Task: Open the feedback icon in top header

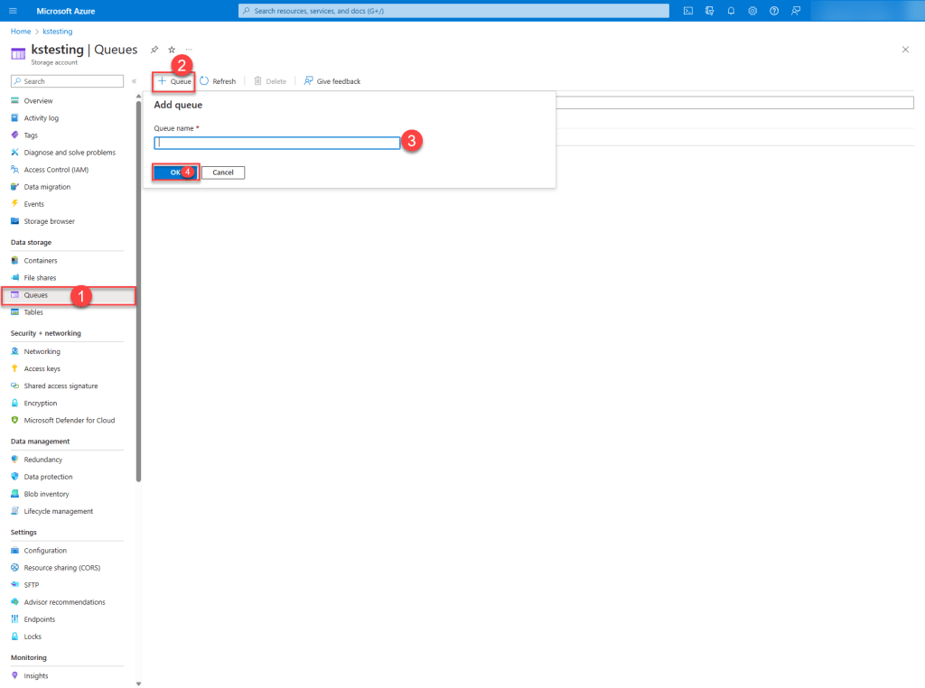Action: pos(796,11)
